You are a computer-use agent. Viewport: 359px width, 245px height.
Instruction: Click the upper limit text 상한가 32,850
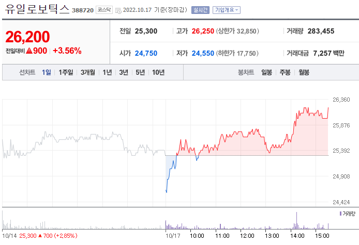237,31
